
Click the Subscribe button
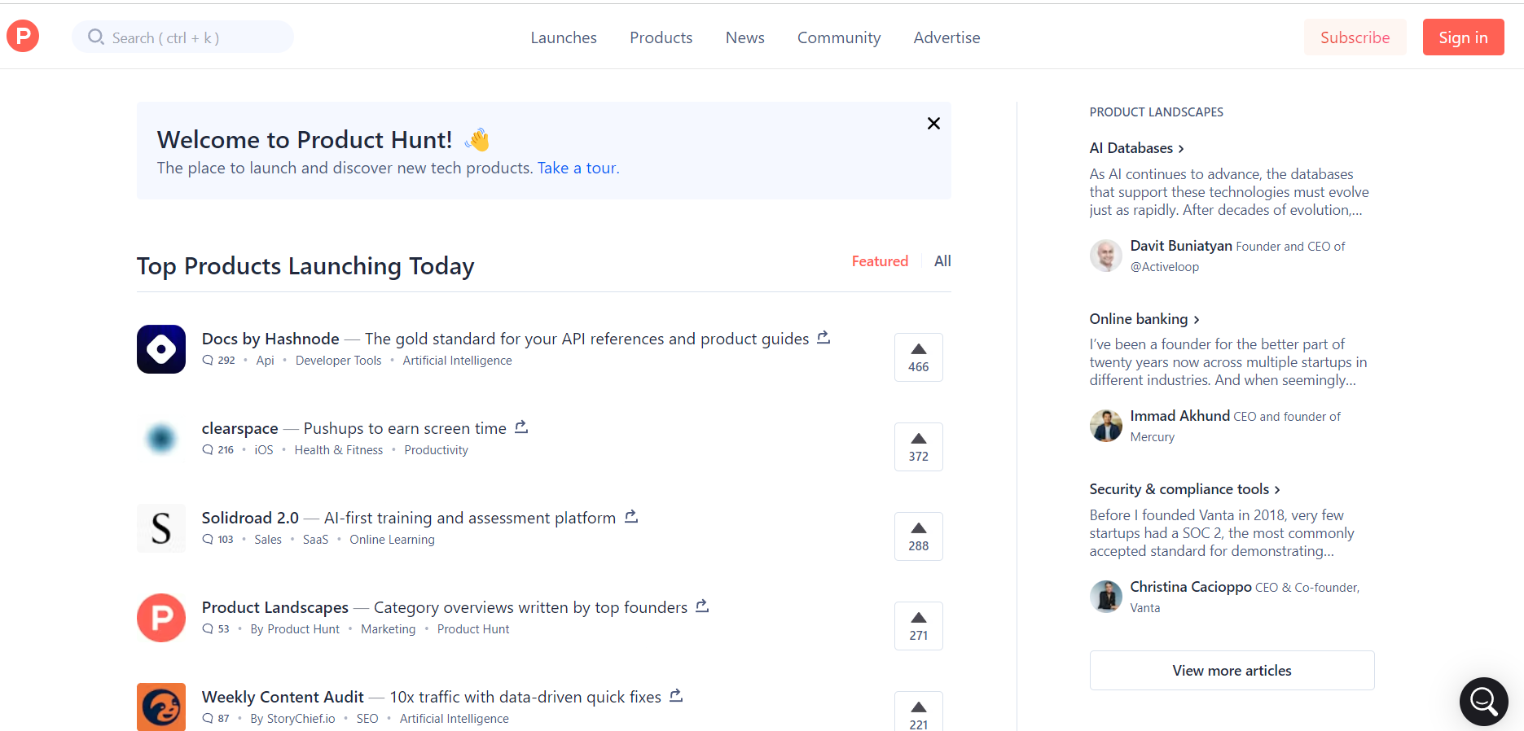(1355, 37)
